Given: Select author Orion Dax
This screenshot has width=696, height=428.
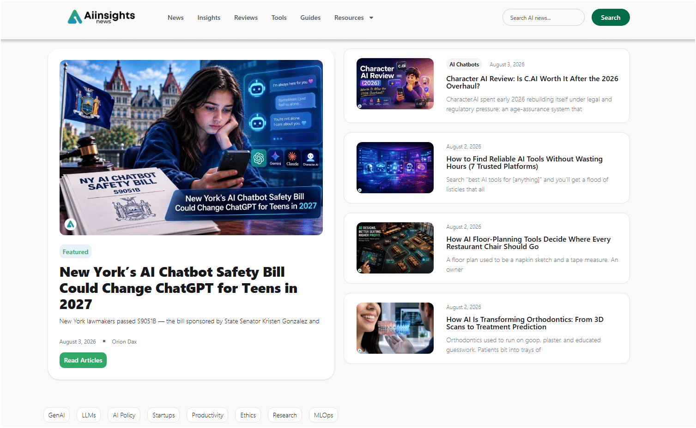Looking at the screenshot, I should click(124, 342).
